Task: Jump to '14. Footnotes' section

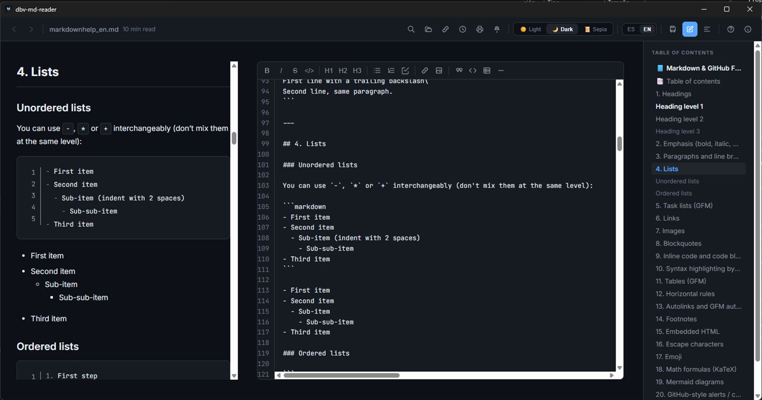Action: pos(699,319)
